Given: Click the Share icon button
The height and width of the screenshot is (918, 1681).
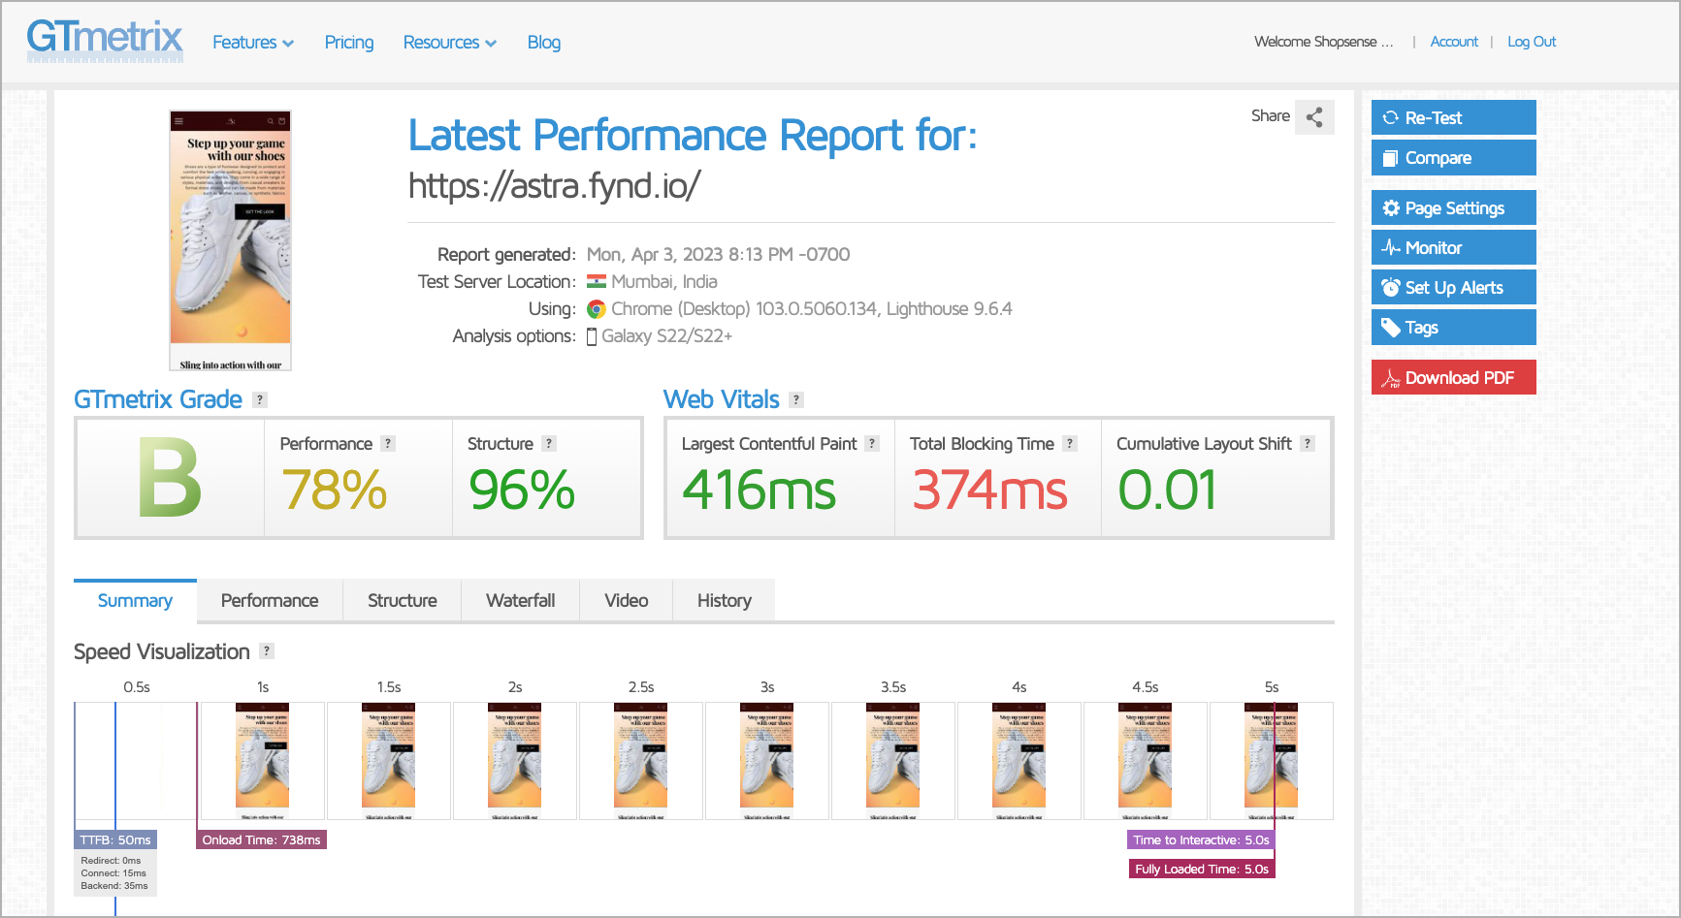Looking at the screenshot, I should (1314, 117).
